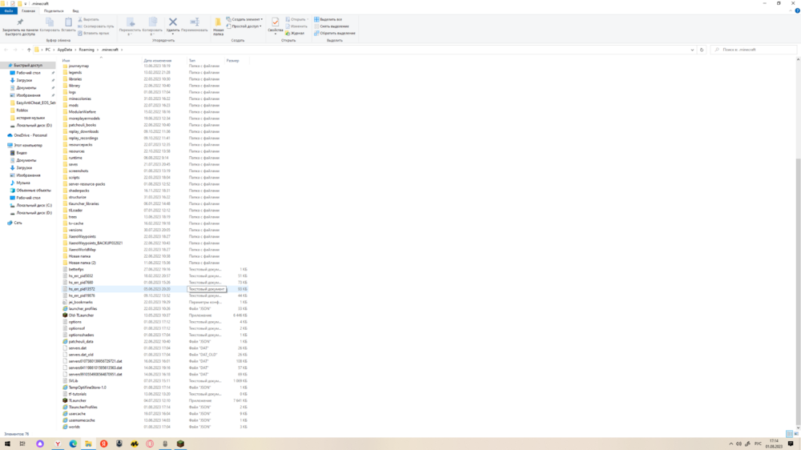Switch to the large icons view button
Image resolution: width=801 pixels, height=450 pixels.
click(x=796, y=434)
